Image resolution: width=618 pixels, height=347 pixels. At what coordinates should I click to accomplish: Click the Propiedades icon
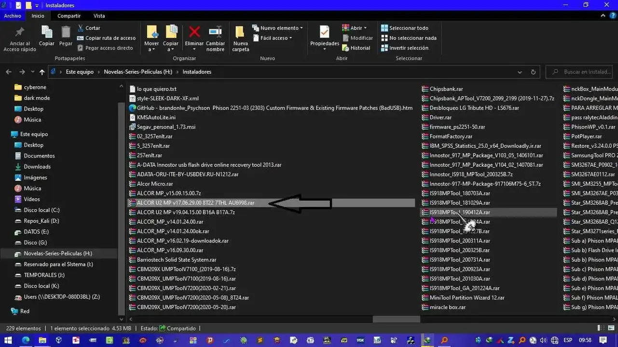tap(325, 32)
